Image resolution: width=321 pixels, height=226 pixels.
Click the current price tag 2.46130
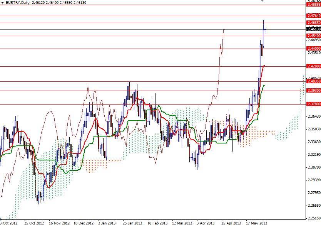pyautogui.click(x=313, y=29)
